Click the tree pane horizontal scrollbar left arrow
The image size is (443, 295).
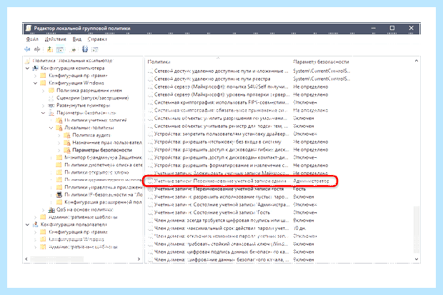click(x=26, y=259)
